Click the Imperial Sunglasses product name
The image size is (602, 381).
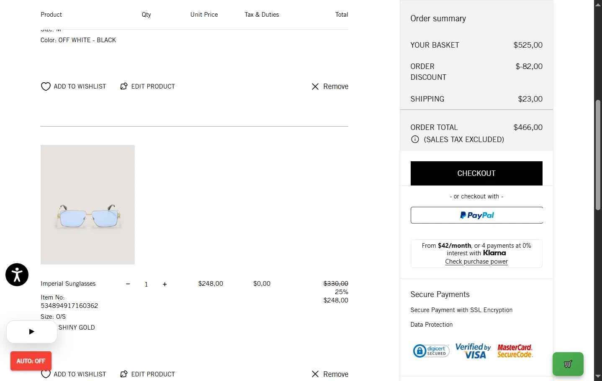point(68,284)
